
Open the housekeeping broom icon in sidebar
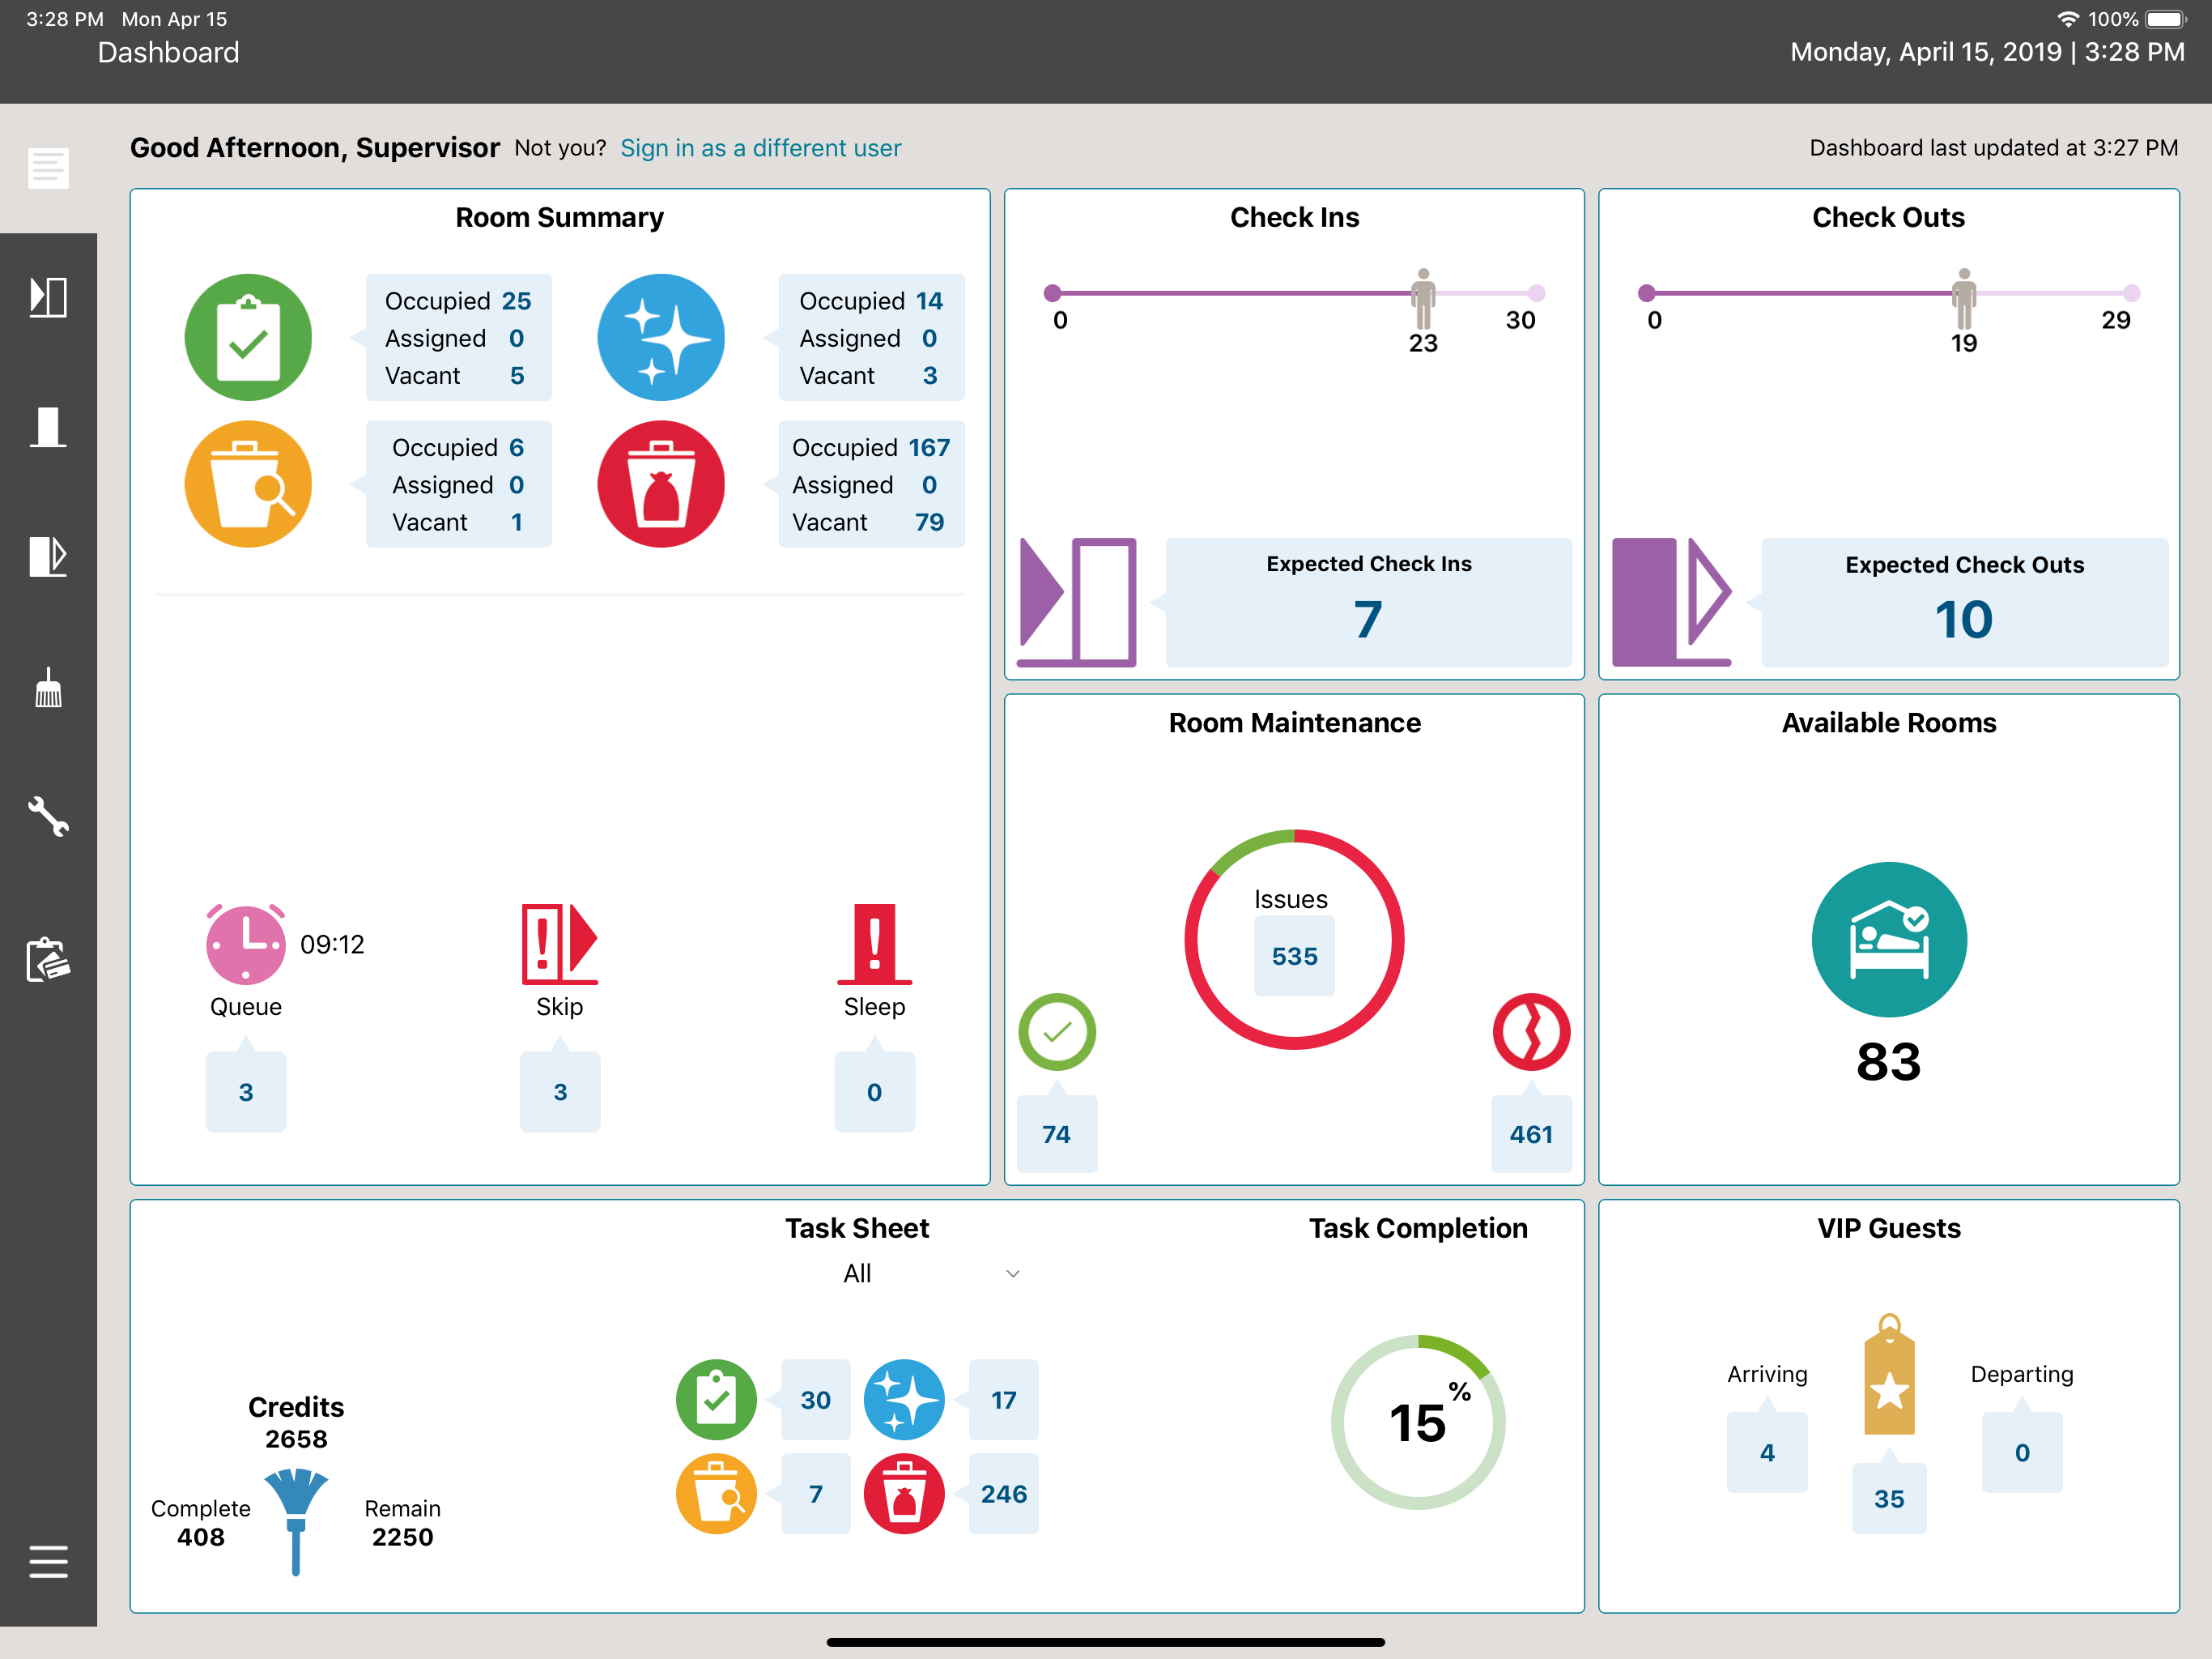click(x=48, y=688)
